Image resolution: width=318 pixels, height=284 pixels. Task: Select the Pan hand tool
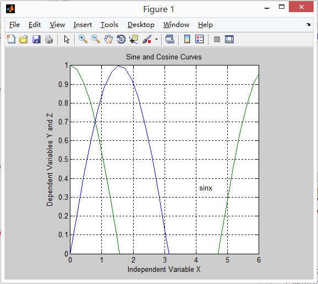pos(108,39)
